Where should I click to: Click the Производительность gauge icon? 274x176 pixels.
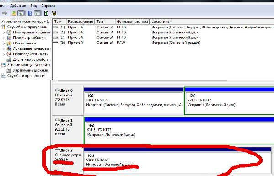(x=9, y=54)
